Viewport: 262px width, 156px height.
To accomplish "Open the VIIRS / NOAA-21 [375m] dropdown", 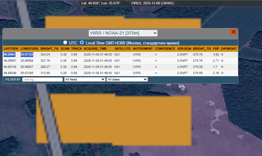I will click(x=123, y=33).
